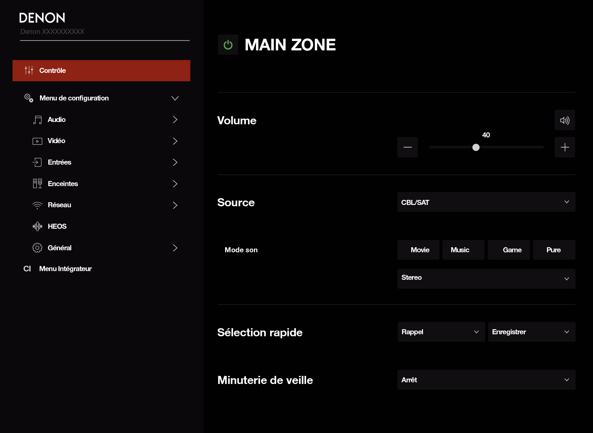This screenshot has height=433, width=593.
Task: Click the Vidéo play icon
Action: (37, 141)
